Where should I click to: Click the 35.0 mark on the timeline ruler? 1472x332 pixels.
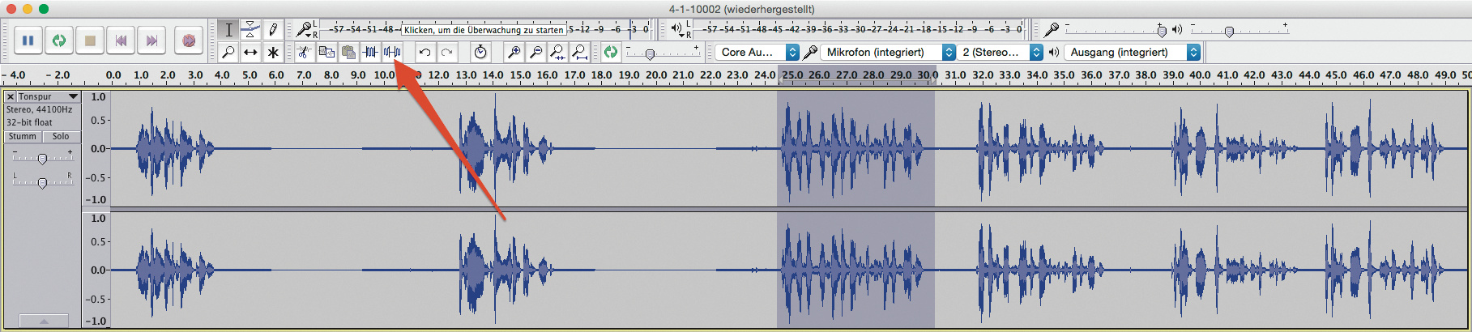1065,75
